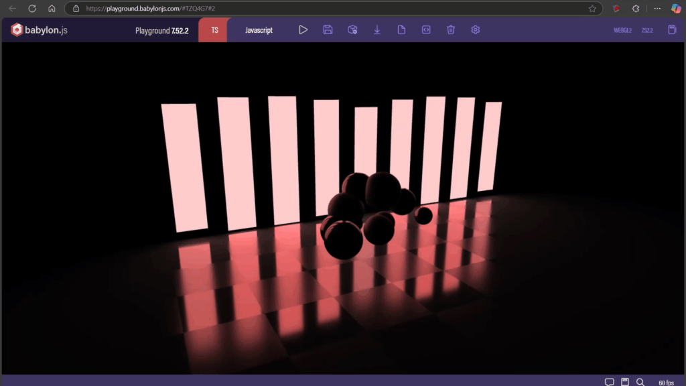Switch to the Javascript language tab
686x386 pixels.
[x=259, y=30]
